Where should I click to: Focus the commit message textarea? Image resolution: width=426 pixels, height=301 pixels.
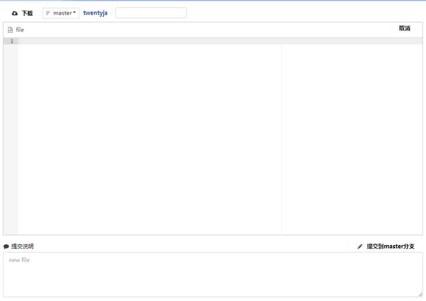[213, 275]
